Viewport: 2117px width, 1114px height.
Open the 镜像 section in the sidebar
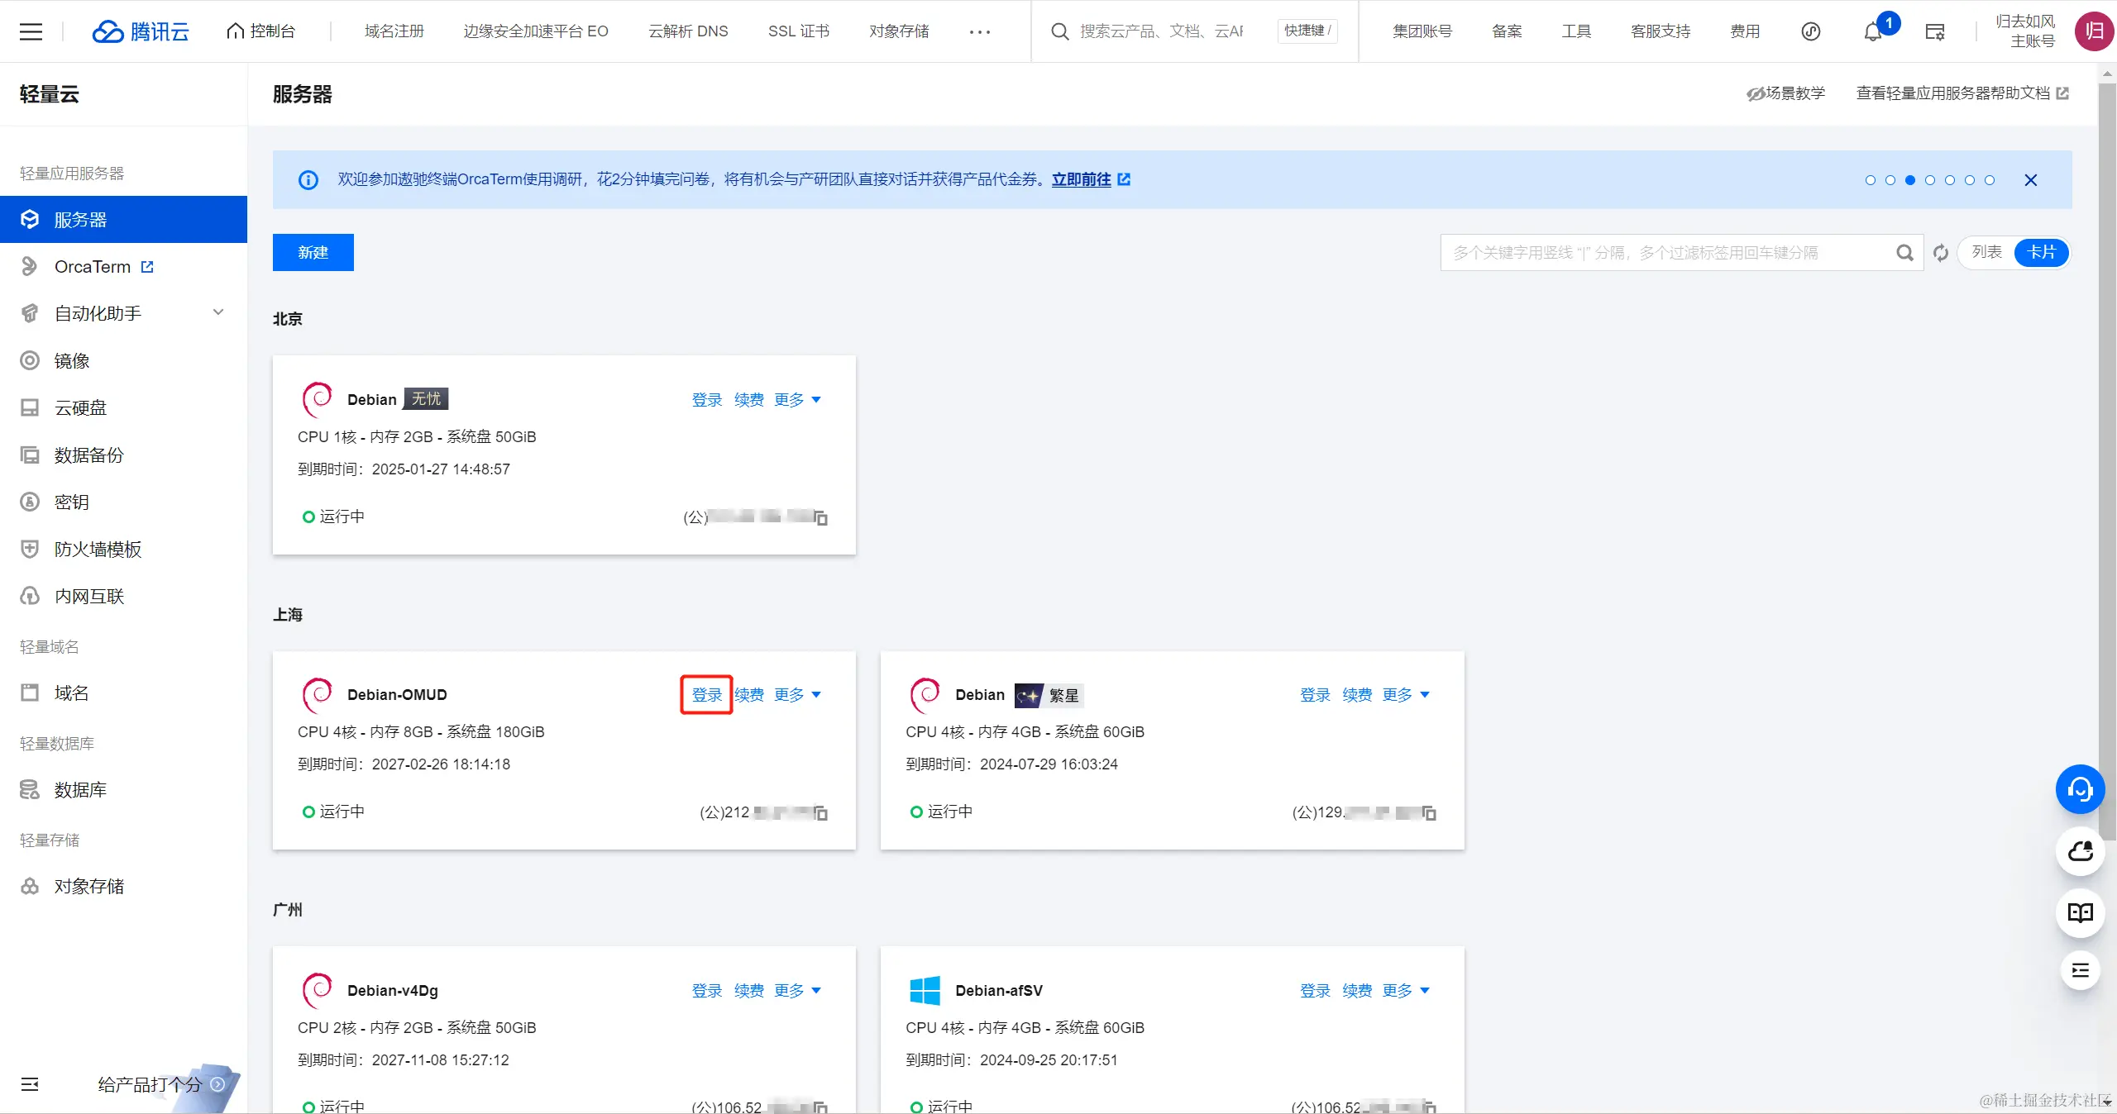(x=74, y=359)
